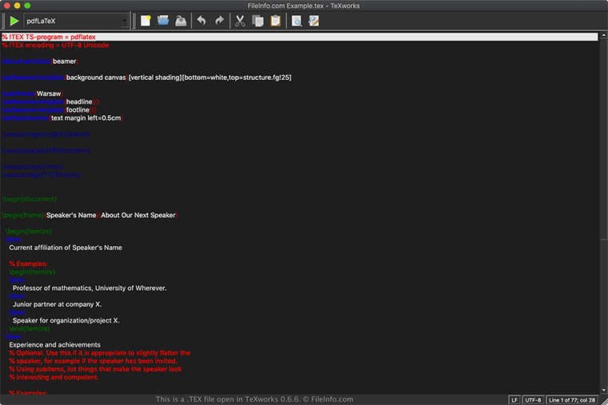Save the current file via toolbar icon

pyautogui.click(x=181, y=21)
